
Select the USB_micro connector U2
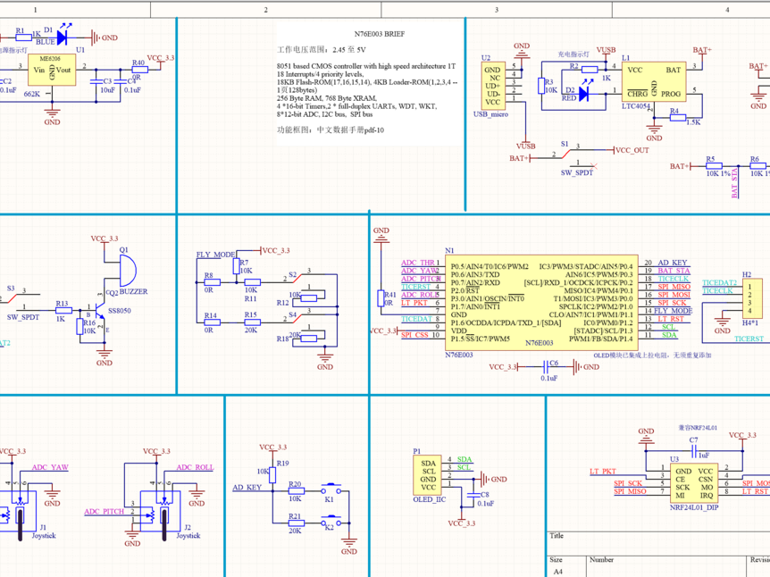pos(492,86)
